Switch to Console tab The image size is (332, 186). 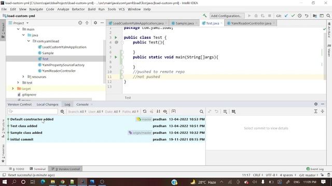pos(82,104)
